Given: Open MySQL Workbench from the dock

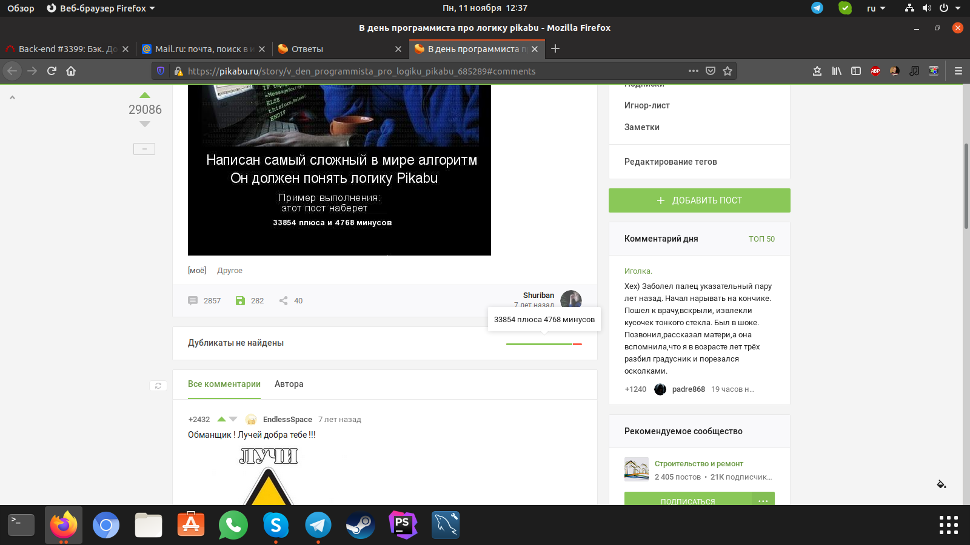Looking at the screenshot, I should pyautogui.click(x=446, y=525).
